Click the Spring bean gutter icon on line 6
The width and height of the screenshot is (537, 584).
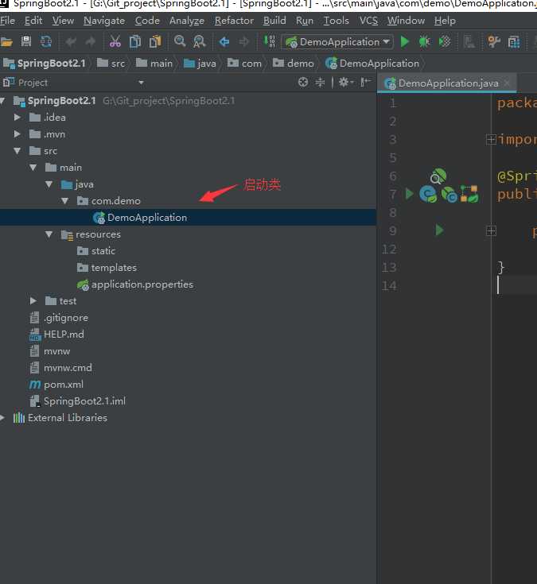coord(438,176)
